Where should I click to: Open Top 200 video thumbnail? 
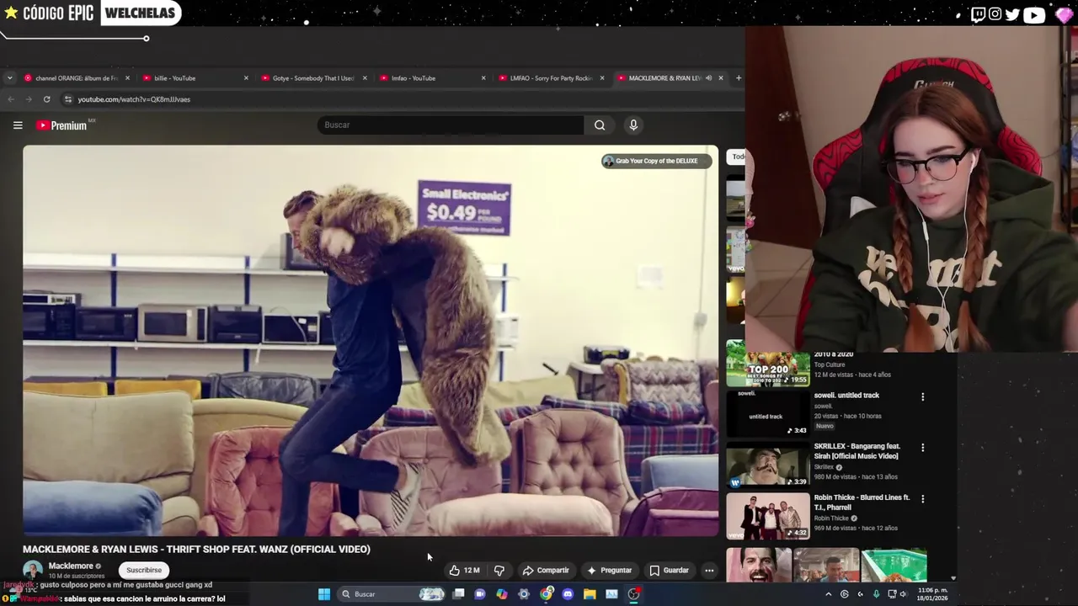768,363
